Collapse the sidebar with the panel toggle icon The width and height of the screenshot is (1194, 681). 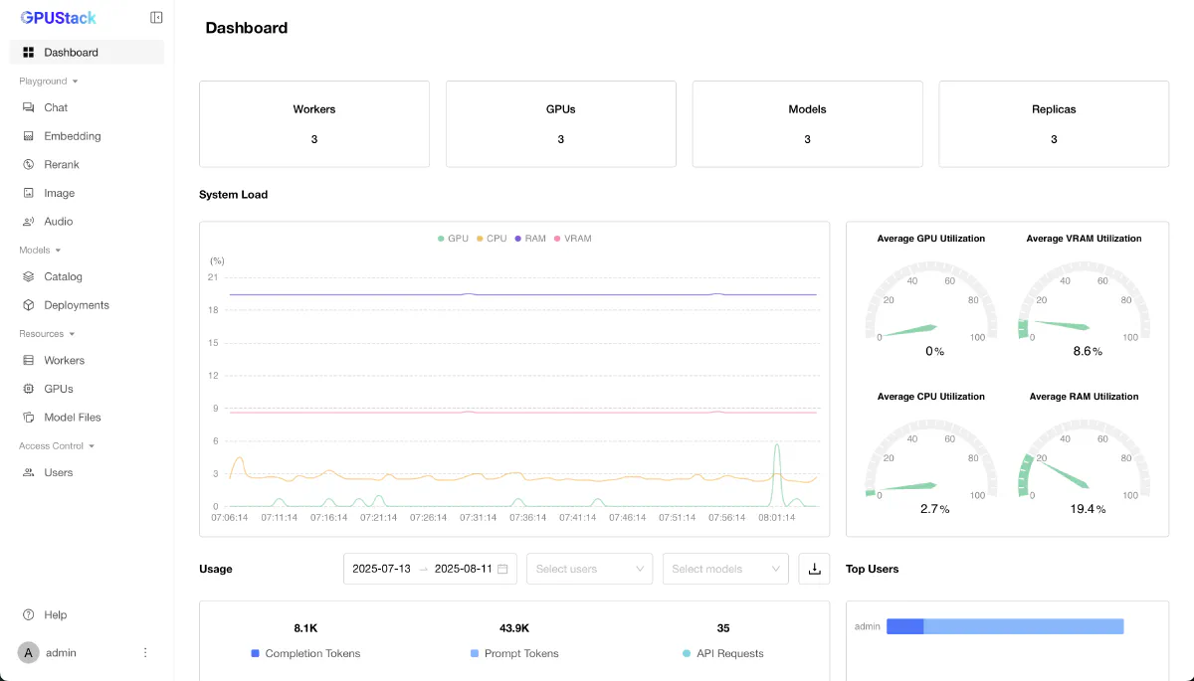click(156, 17)
